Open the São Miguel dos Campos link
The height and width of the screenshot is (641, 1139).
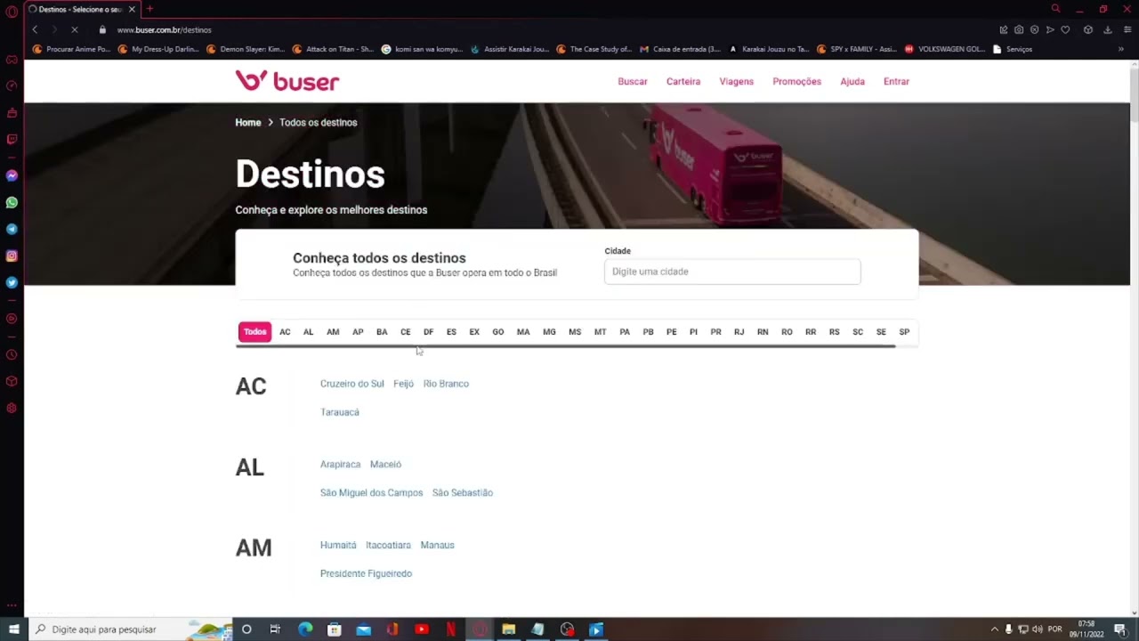[371, 492]
